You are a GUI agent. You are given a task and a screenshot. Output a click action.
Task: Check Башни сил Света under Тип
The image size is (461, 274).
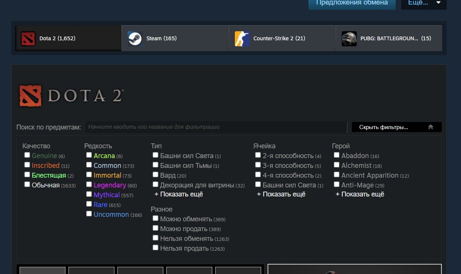point(155,155)
